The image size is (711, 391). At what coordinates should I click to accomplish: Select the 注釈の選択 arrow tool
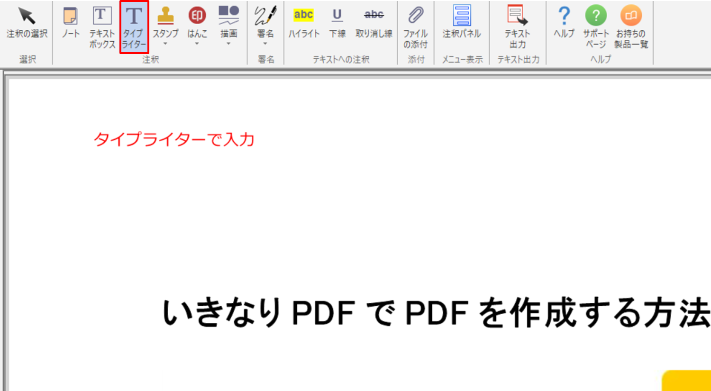(27, 22)
